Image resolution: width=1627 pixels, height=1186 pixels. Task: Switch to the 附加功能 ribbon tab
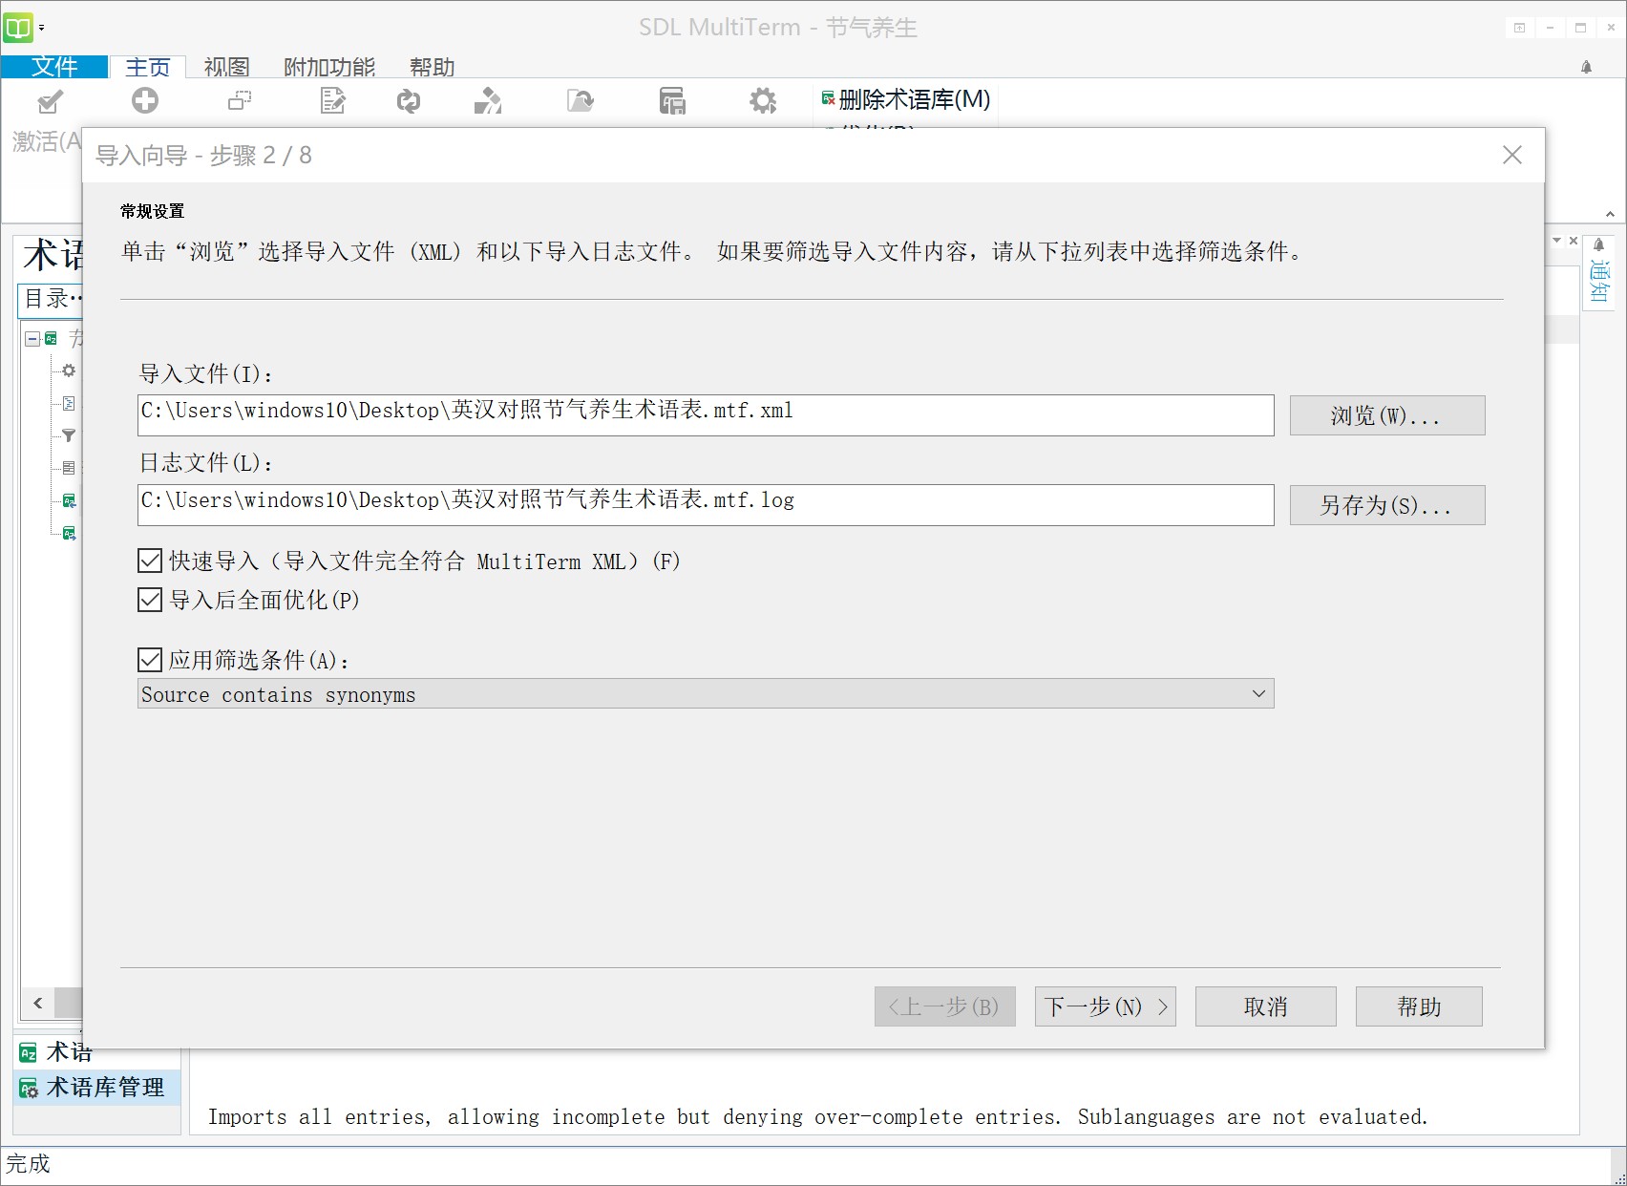(329, 67)
